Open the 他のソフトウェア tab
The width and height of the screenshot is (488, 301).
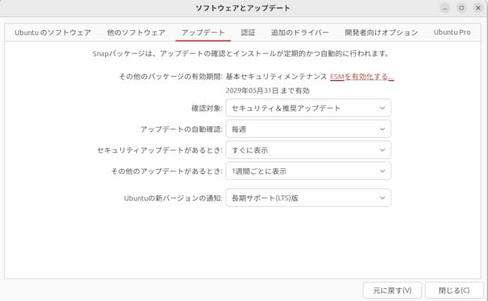[136, 32]
